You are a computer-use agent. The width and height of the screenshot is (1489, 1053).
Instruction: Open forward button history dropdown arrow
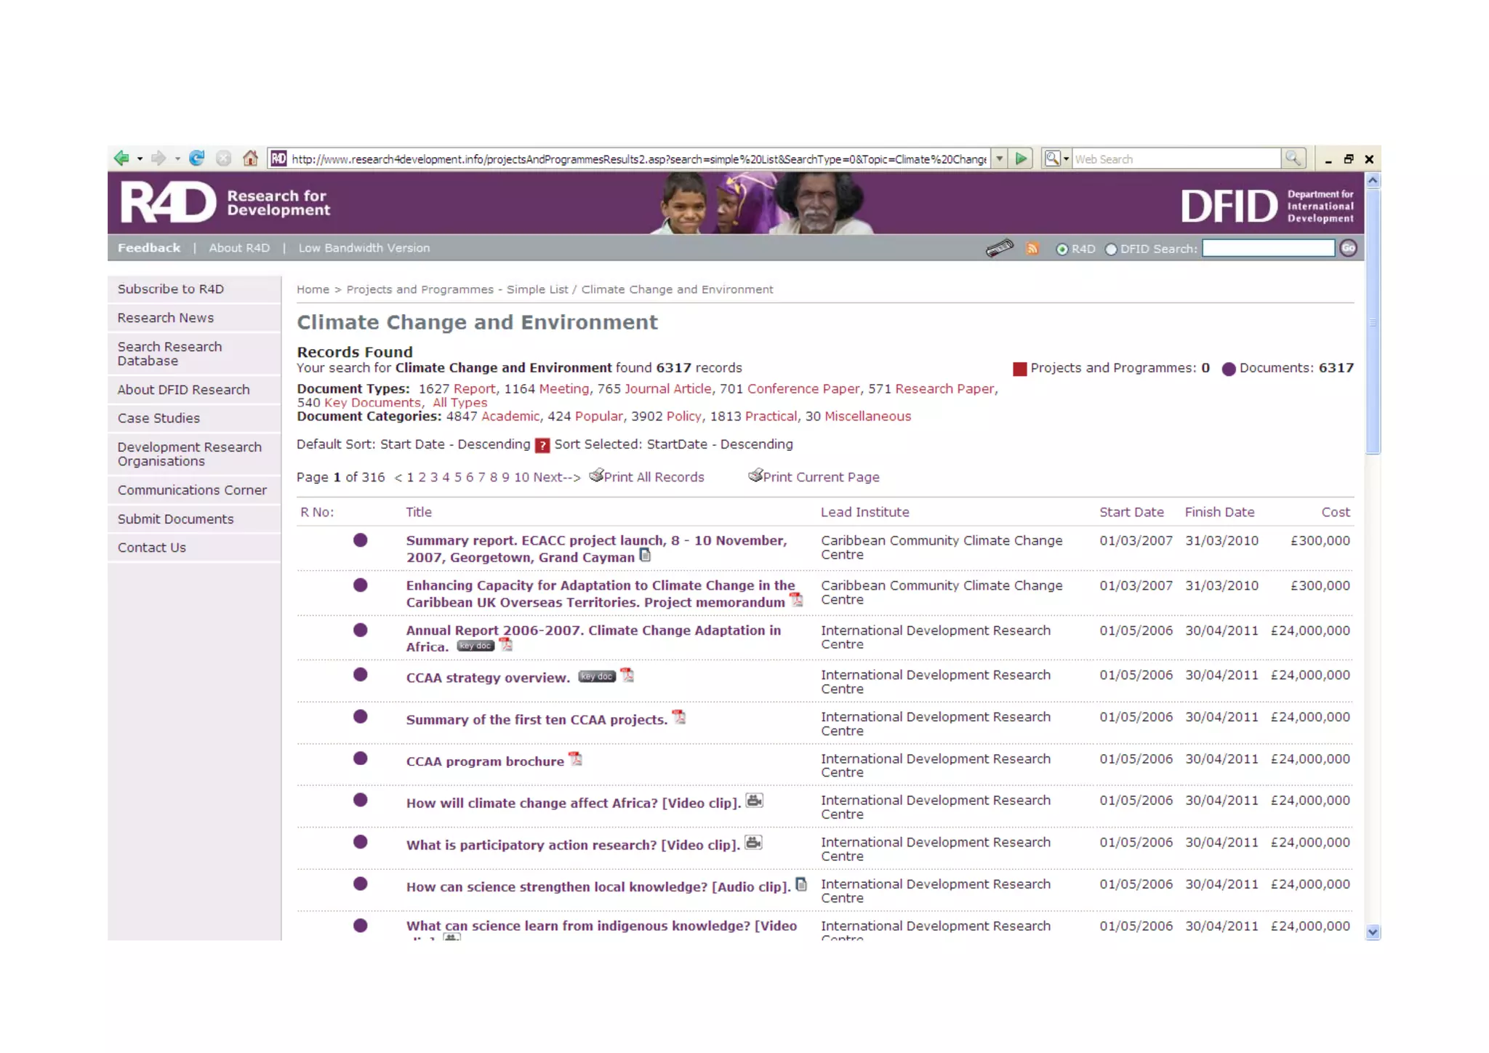tap(177, 159)
